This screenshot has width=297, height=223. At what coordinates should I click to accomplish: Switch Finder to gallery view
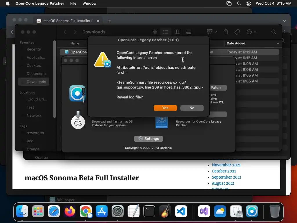pos(188,32)
